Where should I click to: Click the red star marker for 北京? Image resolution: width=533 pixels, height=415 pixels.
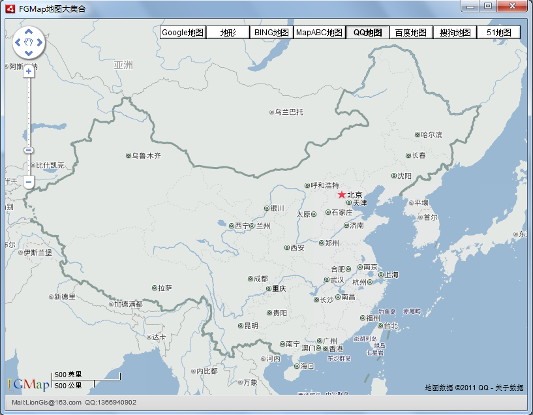click(x=342, y=194)
